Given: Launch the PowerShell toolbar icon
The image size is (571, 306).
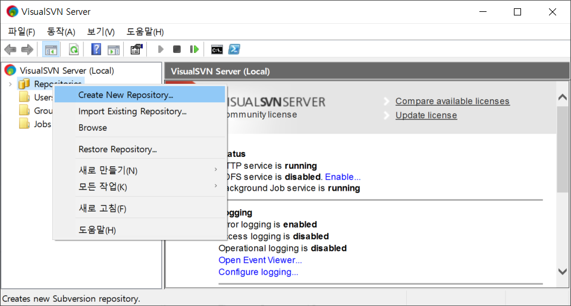Looking at the screenshot, I should [x=234, y=49].
